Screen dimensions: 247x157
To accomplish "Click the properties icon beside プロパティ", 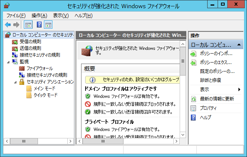I will pos(193,108).
